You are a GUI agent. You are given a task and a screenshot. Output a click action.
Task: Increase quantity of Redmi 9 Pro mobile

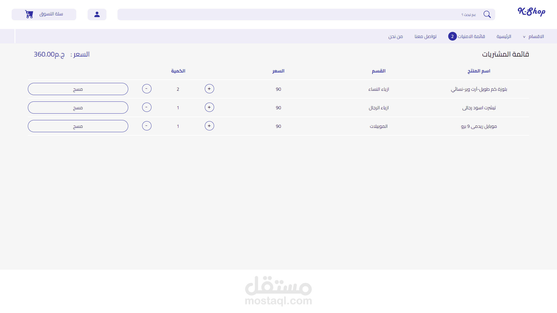point(209,126)
